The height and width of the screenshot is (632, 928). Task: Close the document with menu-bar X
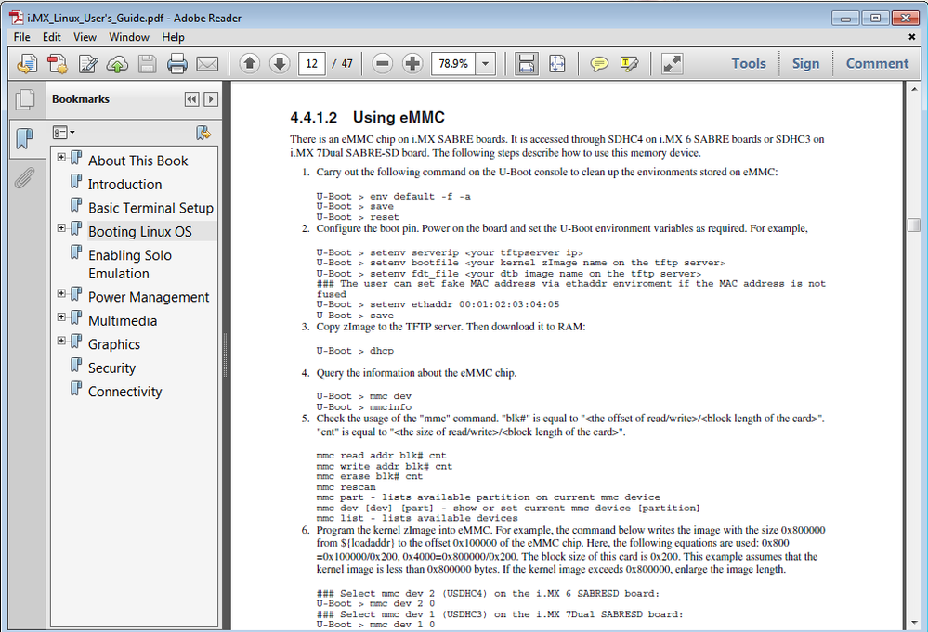pos(911,37)
